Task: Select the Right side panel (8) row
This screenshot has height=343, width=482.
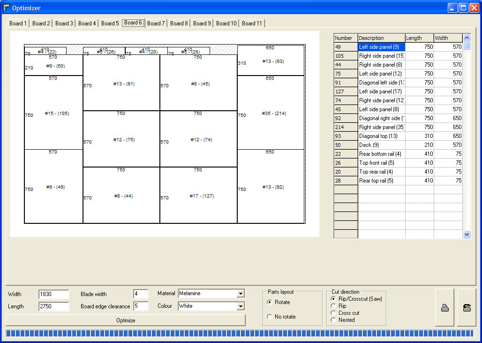Action: click(398, 65)
